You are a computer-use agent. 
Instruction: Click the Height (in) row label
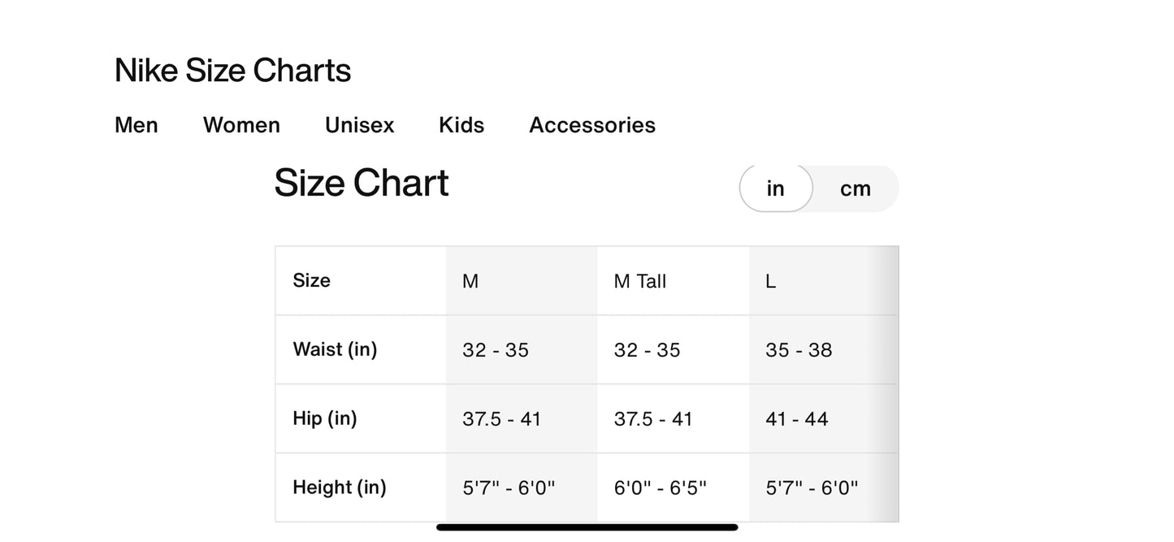[x=340, y=488]
